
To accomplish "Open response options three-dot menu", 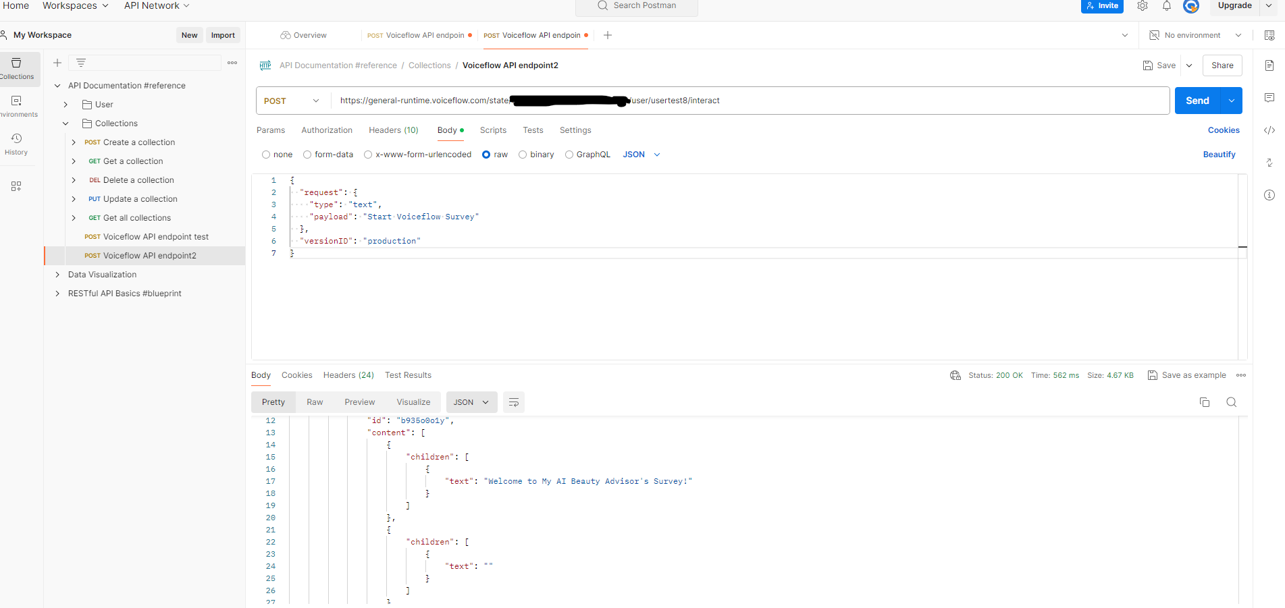I will coord(1241,375).
